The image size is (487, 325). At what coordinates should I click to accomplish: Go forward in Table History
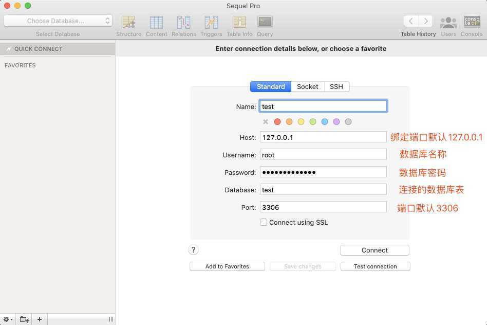(x=426, y=21)
